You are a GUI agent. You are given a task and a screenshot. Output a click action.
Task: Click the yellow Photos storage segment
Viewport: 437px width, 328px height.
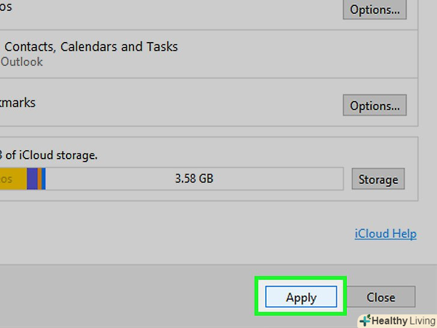(12, 179)
